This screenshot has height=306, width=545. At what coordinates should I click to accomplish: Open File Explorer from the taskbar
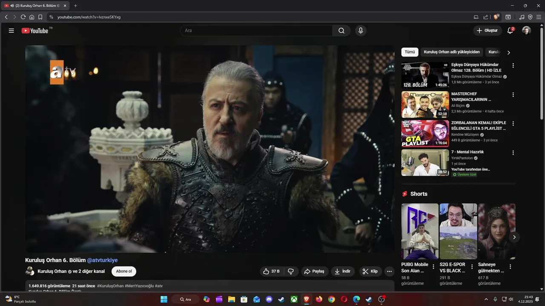click(x=231, y=299)
